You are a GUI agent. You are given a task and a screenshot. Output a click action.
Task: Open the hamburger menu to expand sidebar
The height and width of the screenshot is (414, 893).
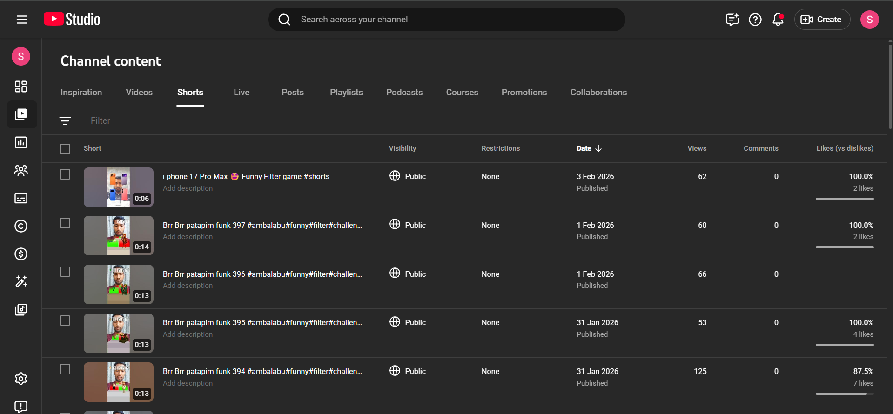pos(22,20)
